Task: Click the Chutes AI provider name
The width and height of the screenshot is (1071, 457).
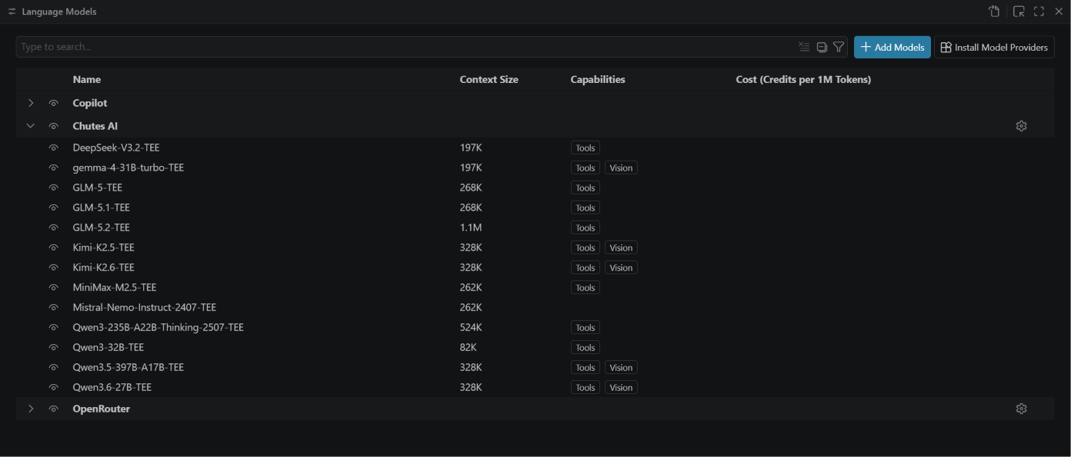Action: point(95,126)
